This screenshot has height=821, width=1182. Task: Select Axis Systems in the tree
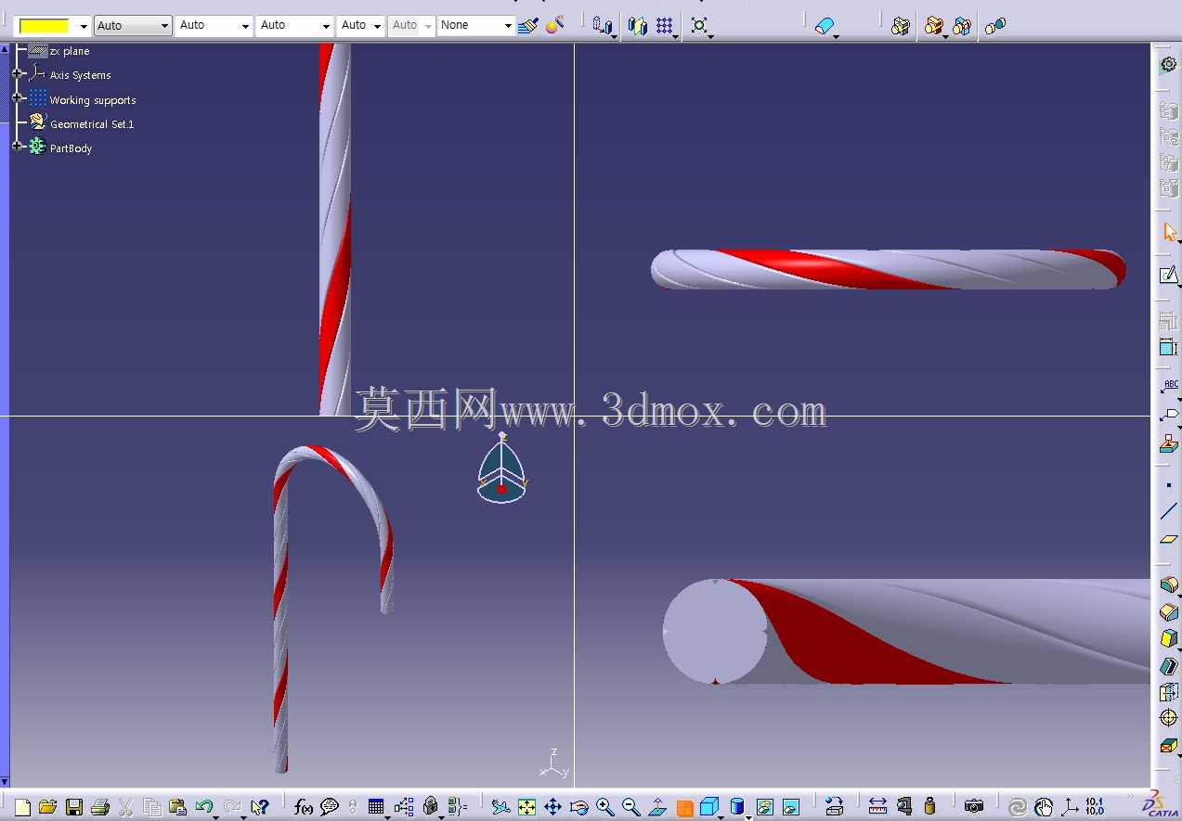(80, 75)
